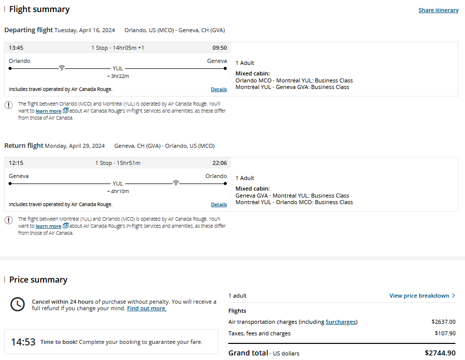Open the return flight Details

[x=219, y=204]
